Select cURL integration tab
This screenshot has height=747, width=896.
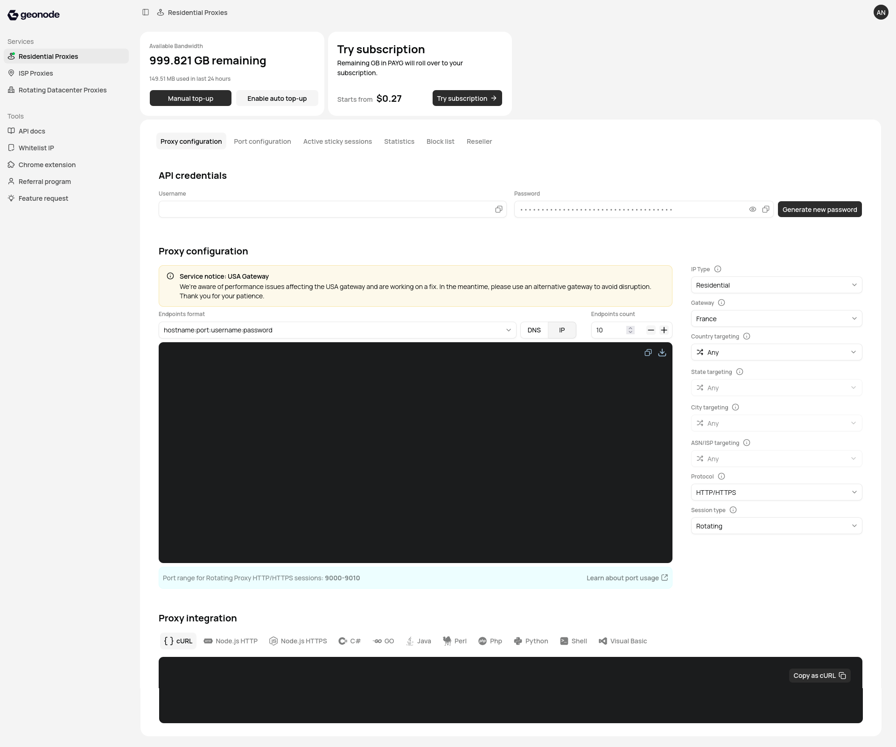coord(178,641)
